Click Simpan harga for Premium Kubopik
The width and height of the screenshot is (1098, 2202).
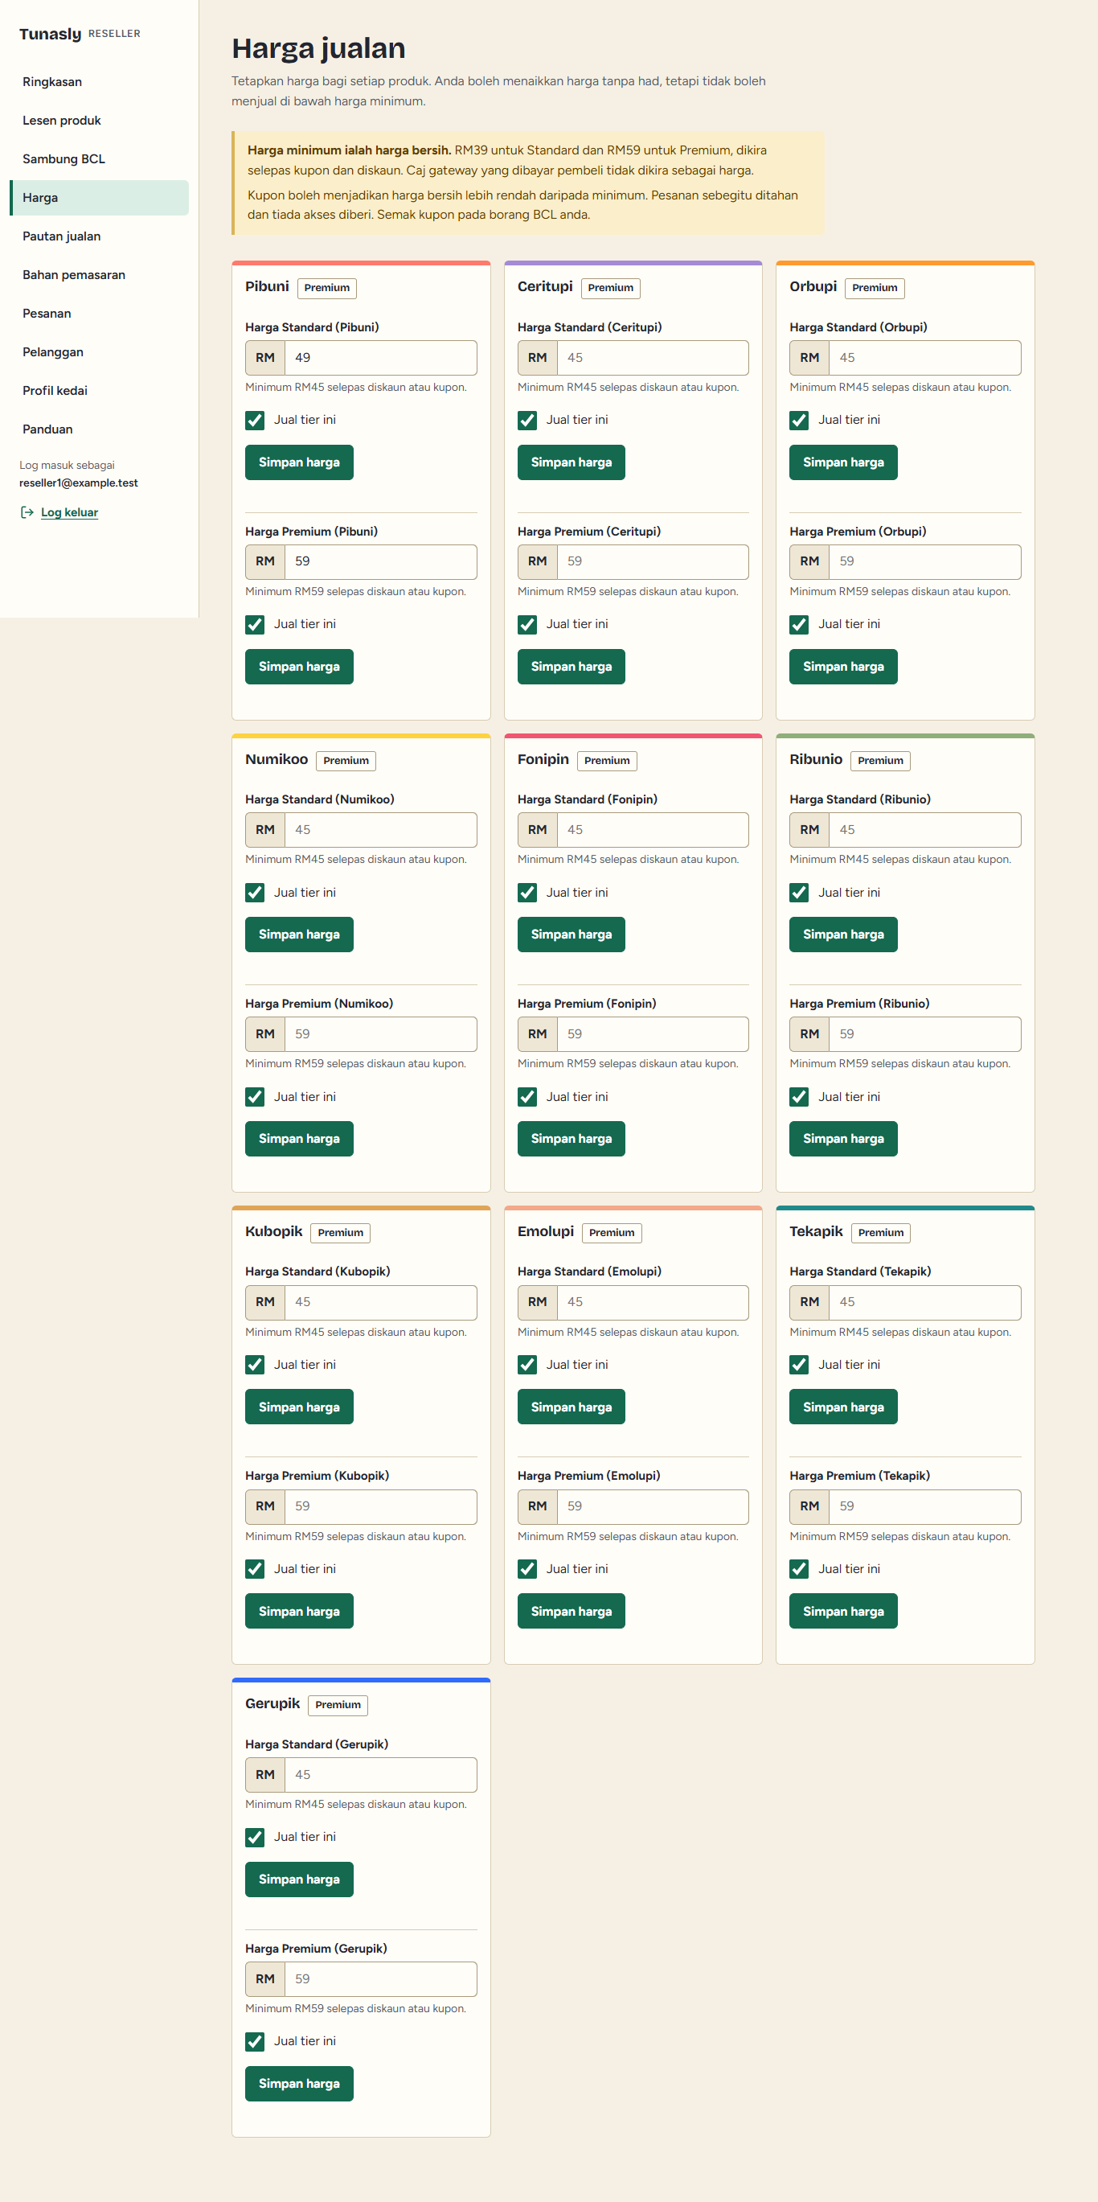coord(299,1612)
